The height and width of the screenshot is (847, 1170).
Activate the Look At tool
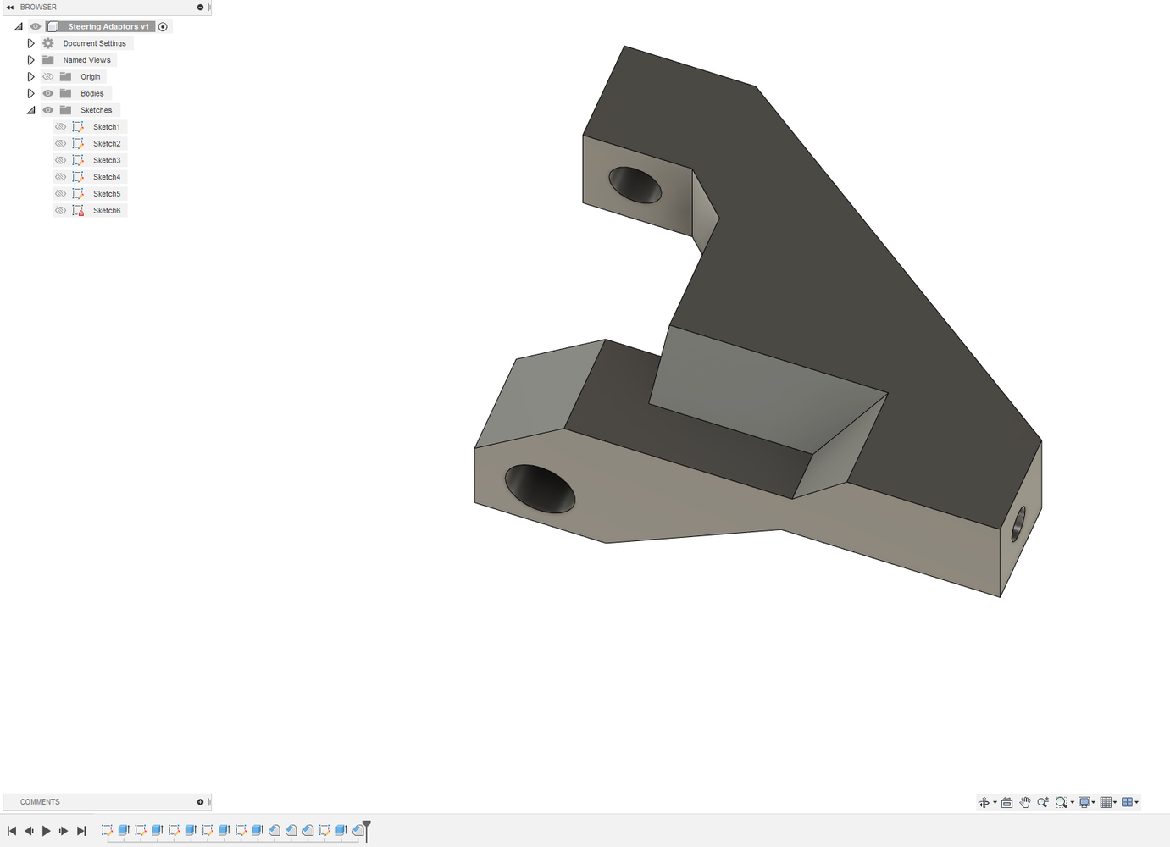tap(1006, 802)
